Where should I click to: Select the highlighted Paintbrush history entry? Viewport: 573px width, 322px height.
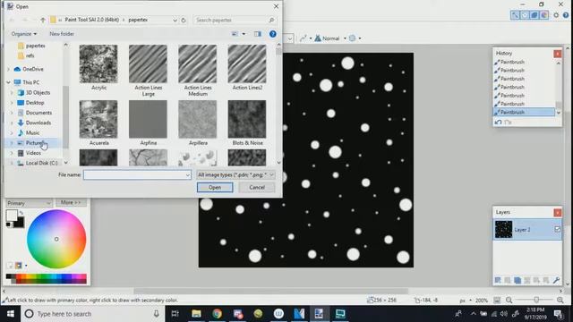[524, 113]
